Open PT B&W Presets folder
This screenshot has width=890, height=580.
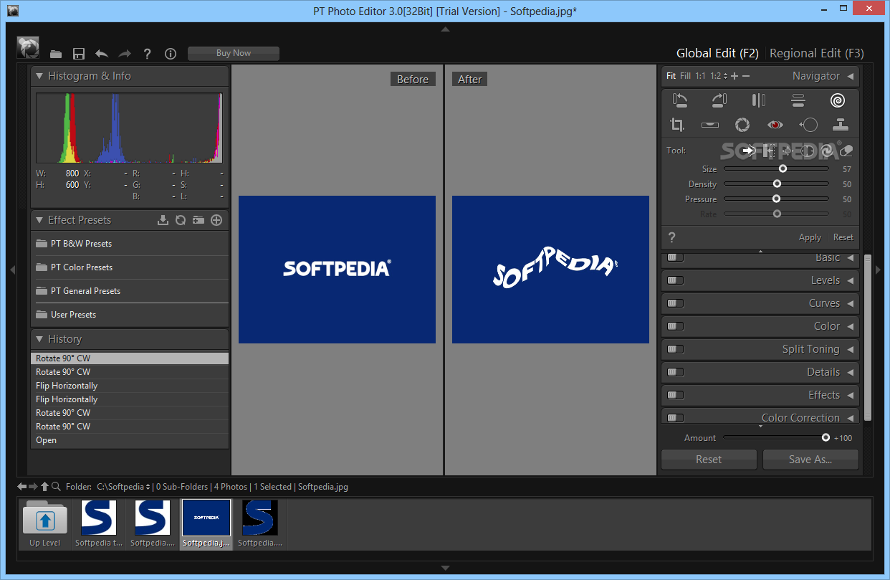130,244
